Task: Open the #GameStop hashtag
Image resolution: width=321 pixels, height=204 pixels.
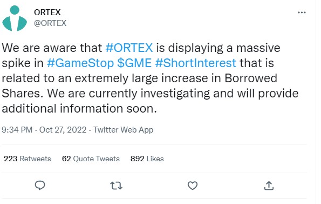Action: pyautogui.click(x=80, y=63)
